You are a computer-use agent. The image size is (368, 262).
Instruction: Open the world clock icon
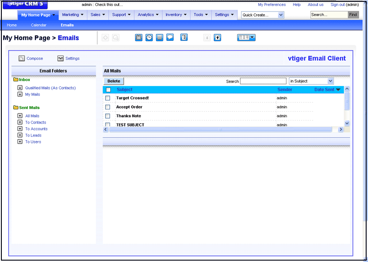(149, 38)
